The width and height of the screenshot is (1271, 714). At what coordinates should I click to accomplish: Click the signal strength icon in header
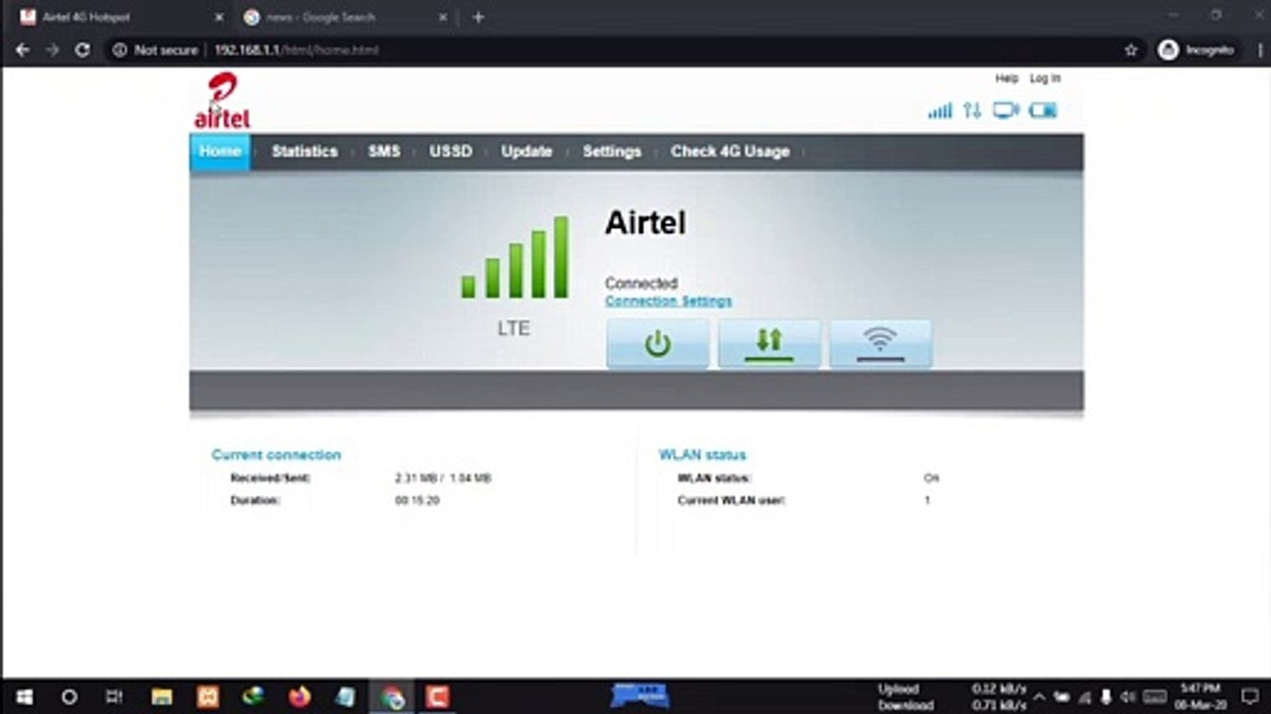(x=939, y=111)
